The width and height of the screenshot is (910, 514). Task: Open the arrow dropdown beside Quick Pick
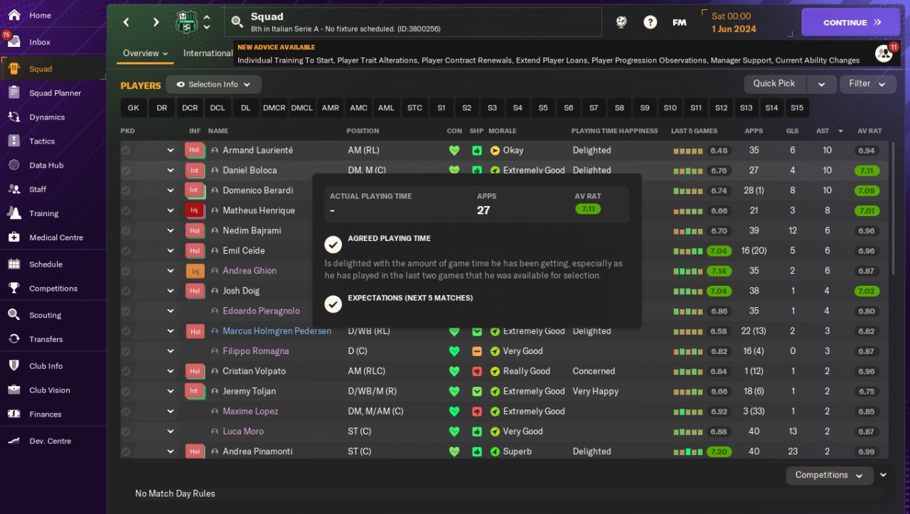[822, 84]
